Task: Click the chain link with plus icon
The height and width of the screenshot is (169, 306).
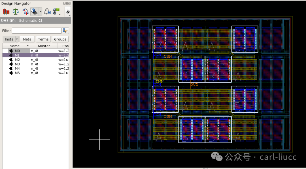Action: coord(57,12)
